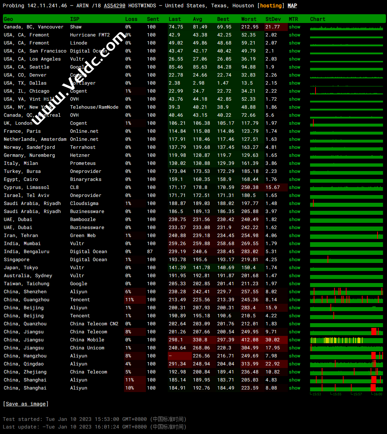Click the Save as image link
Screen dimensions: 387x434
tap(26, 404)
